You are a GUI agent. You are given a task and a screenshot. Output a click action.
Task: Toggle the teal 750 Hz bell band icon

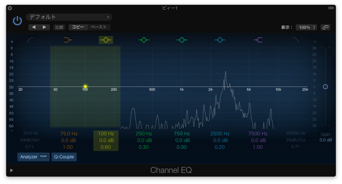[x=182, y=40]
